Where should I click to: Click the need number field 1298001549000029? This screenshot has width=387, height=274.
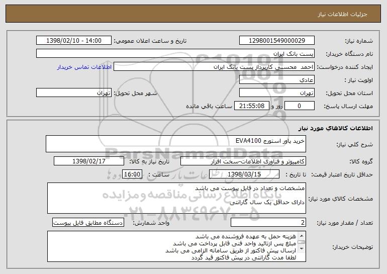(x=276, y=41)
